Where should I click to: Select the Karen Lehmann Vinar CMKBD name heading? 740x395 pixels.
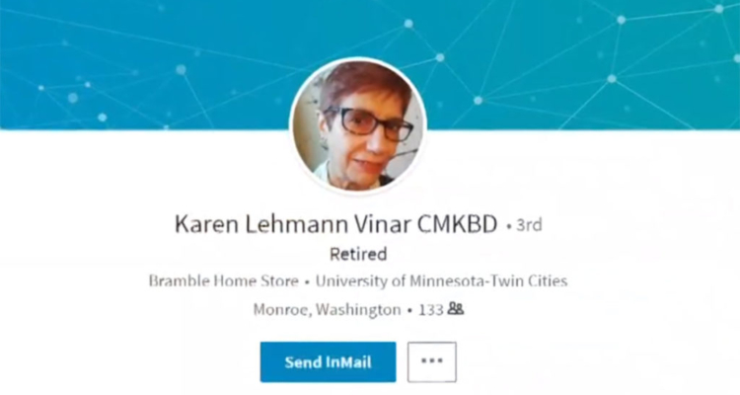[x=336, y=224]
